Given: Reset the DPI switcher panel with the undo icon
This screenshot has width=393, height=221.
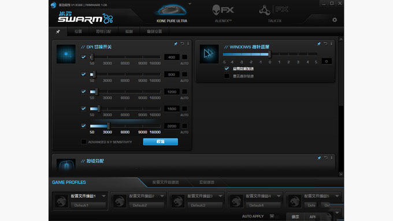Looking at the screenshot, I should click(x=182, y=44).
